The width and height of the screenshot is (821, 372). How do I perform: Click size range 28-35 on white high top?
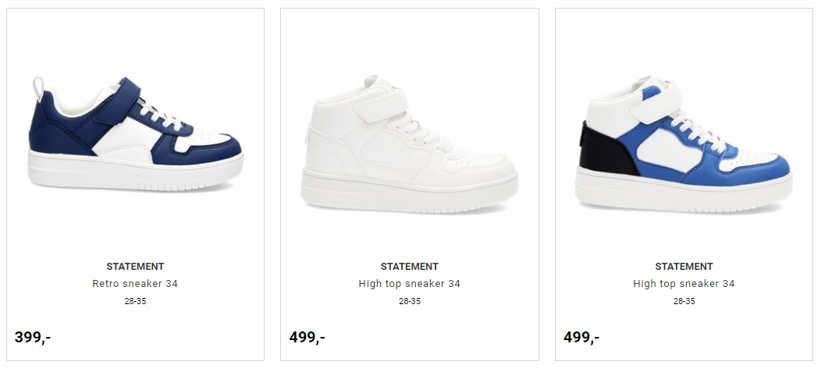coord(410,301)
